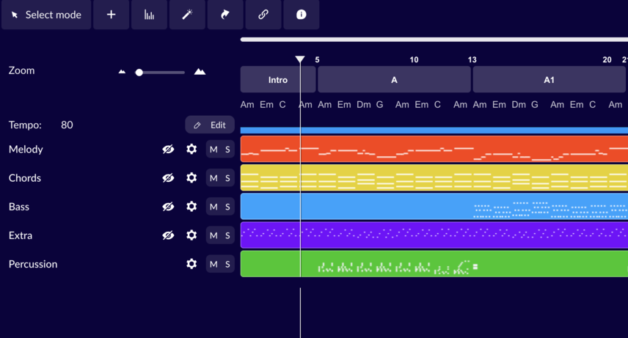Open Bass track gear settings

191,207
